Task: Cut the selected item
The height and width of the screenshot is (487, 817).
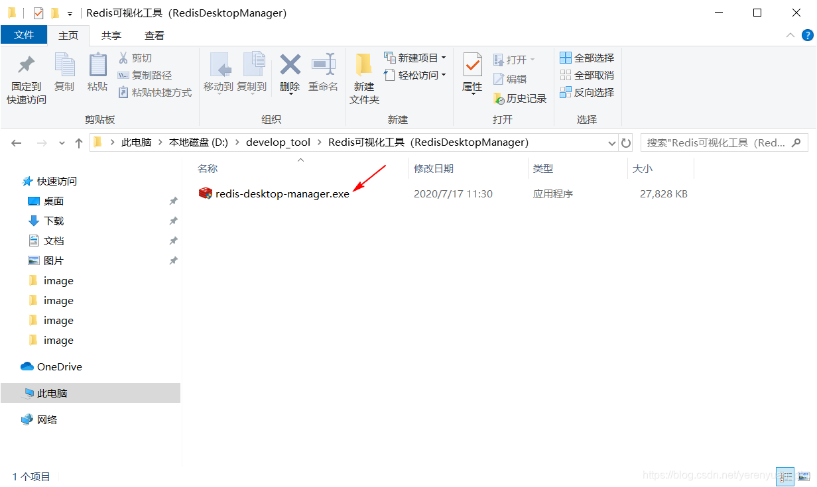Action: click(135, 58)
